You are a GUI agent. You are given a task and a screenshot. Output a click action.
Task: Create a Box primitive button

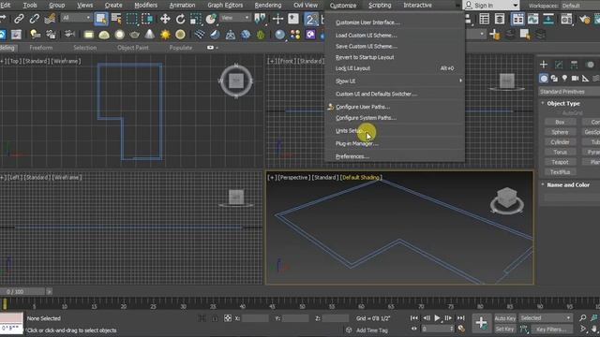[x=560, y=122]
